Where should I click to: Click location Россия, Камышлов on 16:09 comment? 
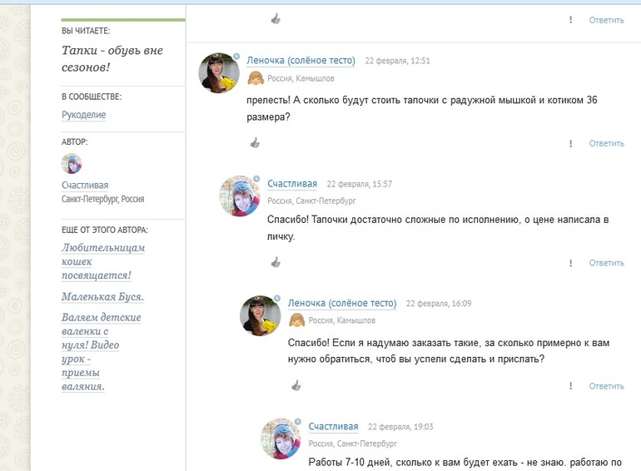coord(342,320)
